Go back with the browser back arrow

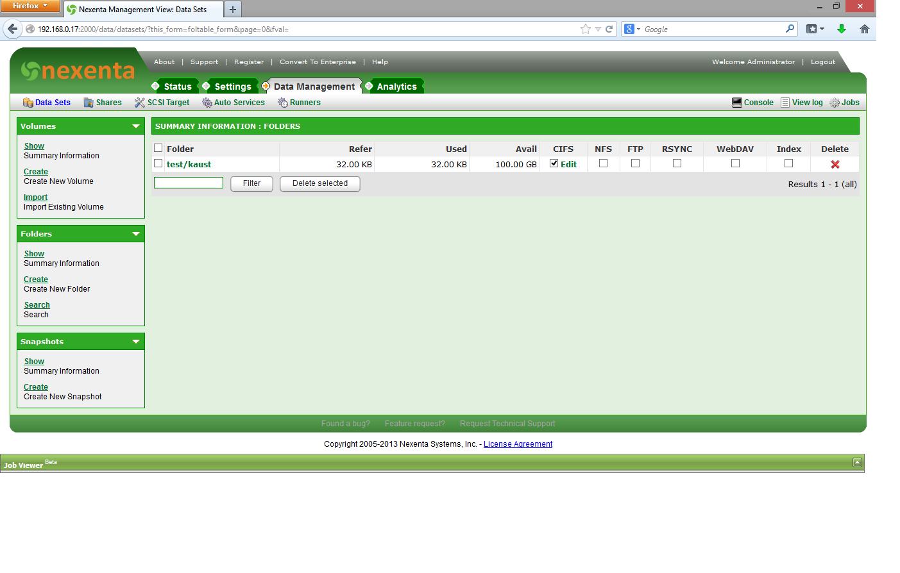[12, 29]
